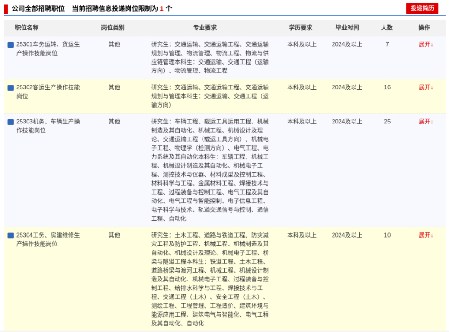Click the 公司全部招聘职位 heading
449x332 pixels.
[38, 8]
